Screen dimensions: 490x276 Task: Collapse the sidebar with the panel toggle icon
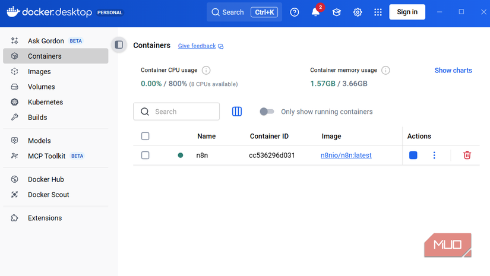pos(119,45)
